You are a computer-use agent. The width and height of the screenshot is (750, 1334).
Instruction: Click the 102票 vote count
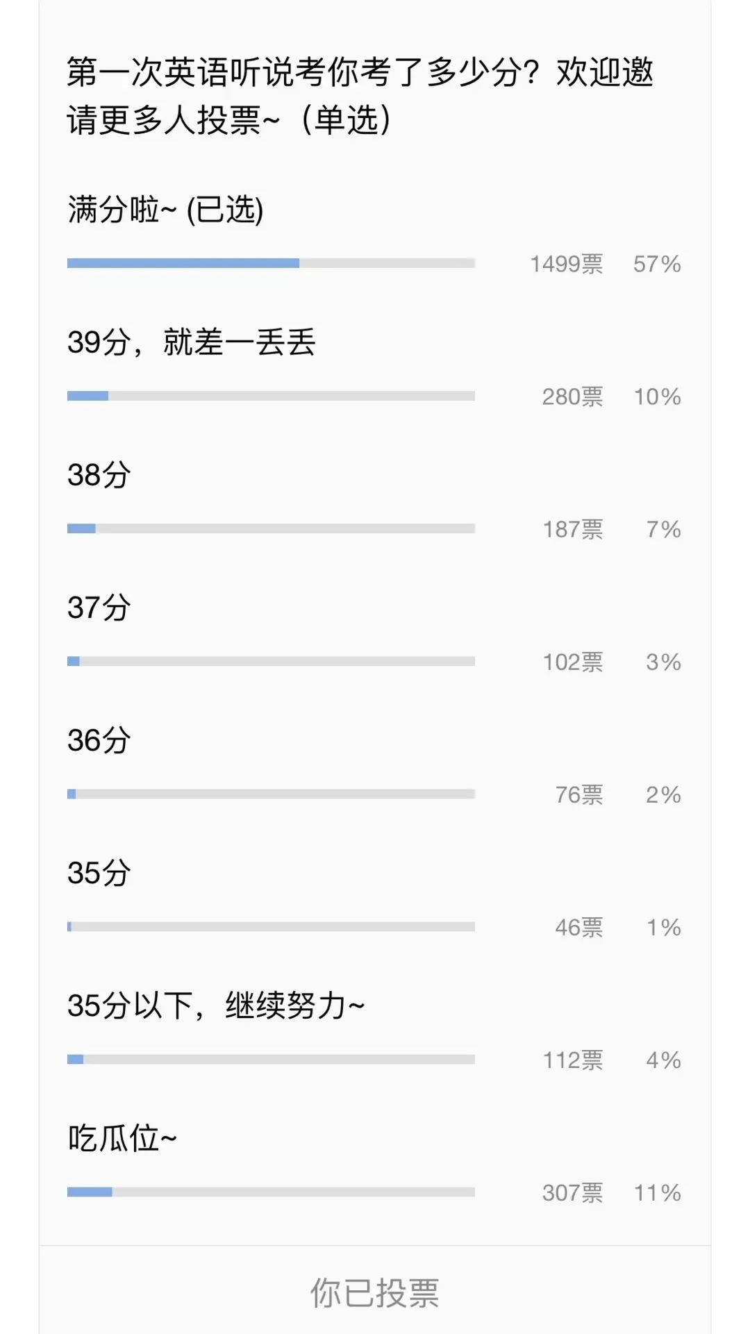click(x=572, y=662)
